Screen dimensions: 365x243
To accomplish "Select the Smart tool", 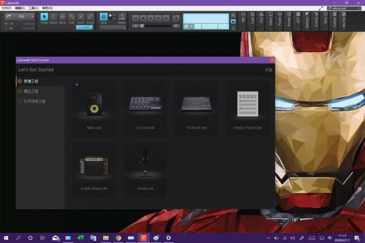I will pyautogui.click(x=44, y=18).
